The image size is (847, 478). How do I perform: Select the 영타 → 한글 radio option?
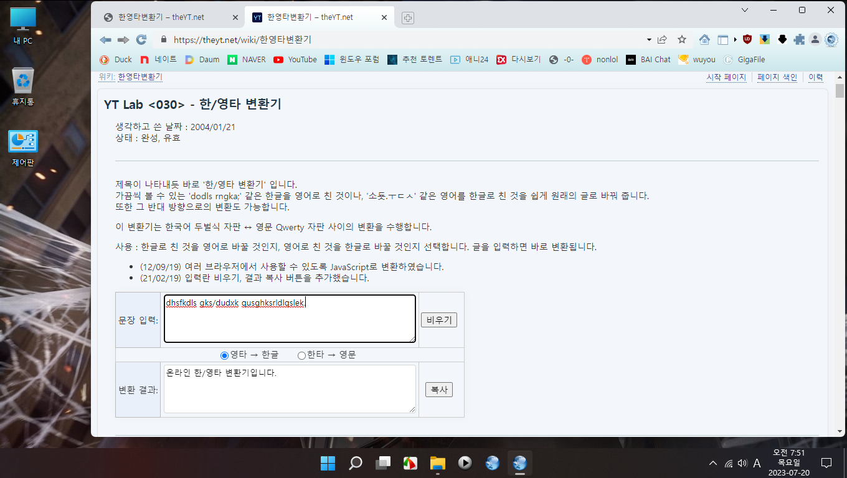coord(225,355)
